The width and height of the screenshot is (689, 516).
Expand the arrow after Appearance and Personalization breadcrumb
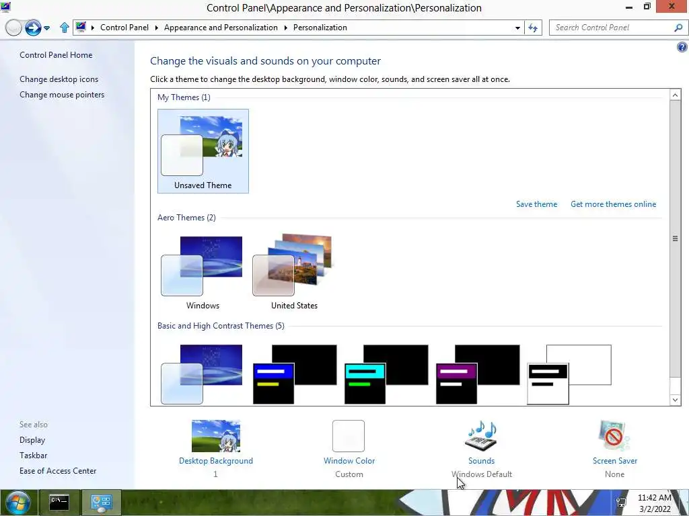coord(285,28)
